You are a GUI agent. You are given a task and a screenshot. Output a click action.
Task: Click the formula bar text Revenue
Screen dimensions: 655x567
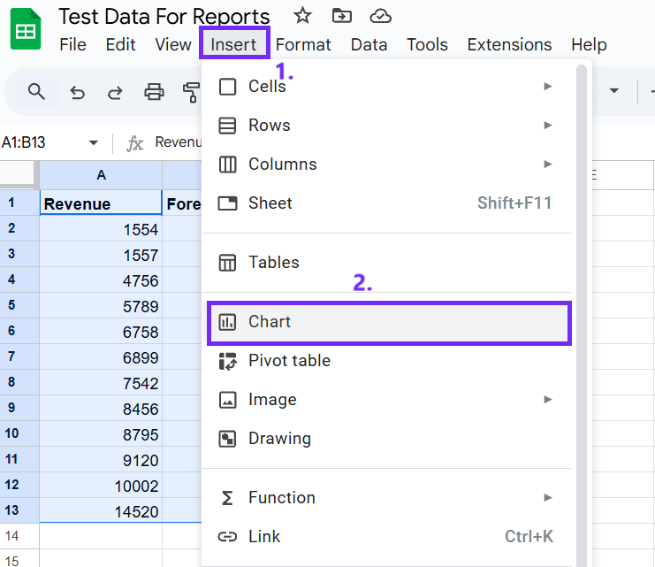pos(179,142)
